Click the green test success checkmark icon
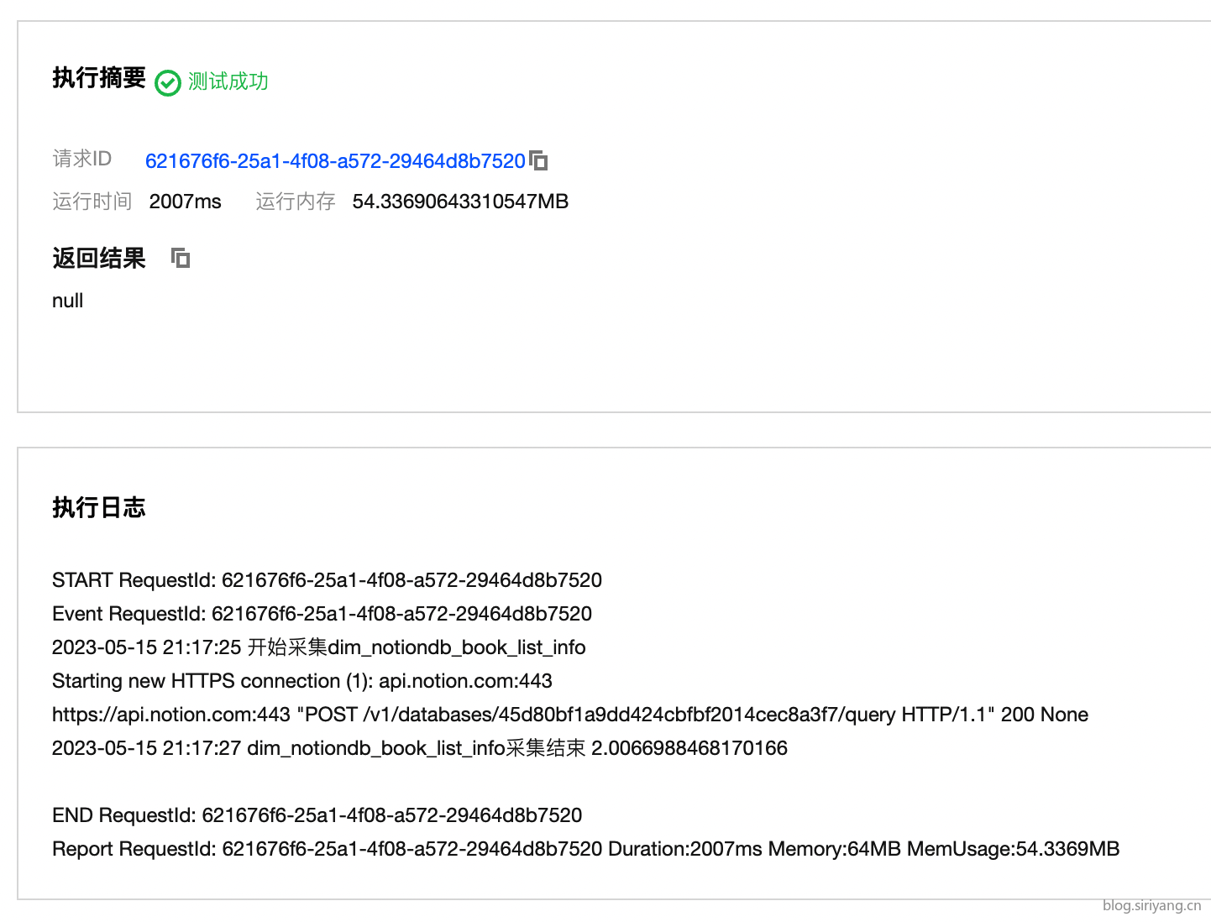The image size is (1211, 922). point(168,83)
